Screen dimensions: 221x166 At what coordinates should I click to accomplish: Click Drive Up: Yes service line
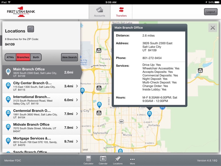tap(151, 65)
